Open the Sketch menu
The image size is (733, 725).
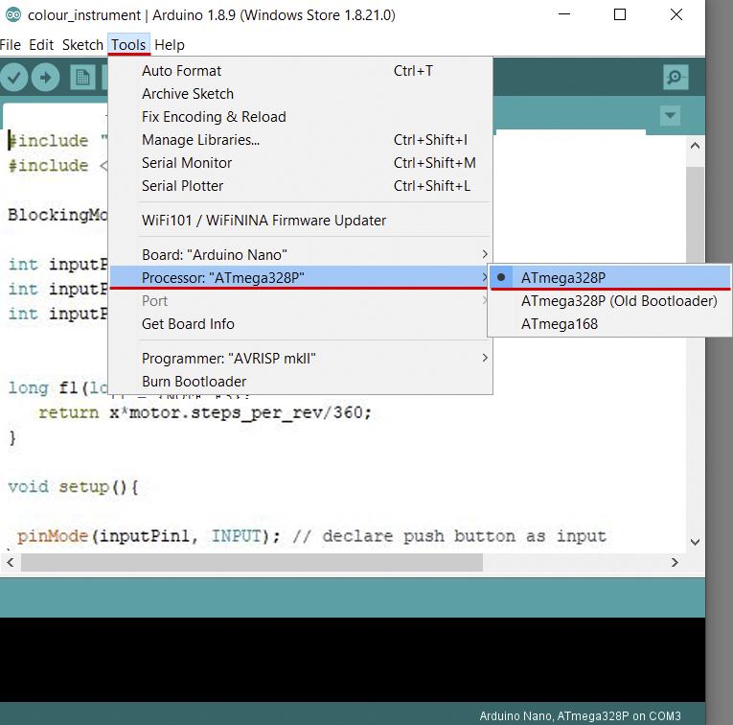(x=82, y=45)
